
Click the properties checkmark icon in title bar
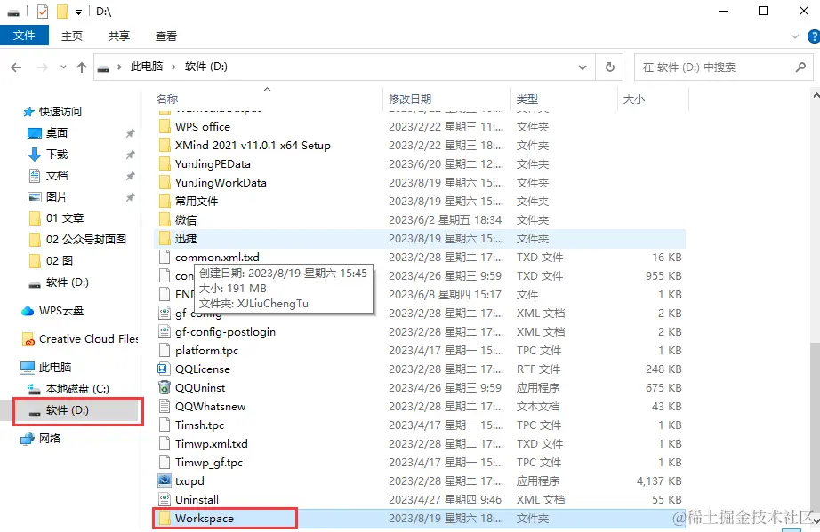[x=43, y=12]
